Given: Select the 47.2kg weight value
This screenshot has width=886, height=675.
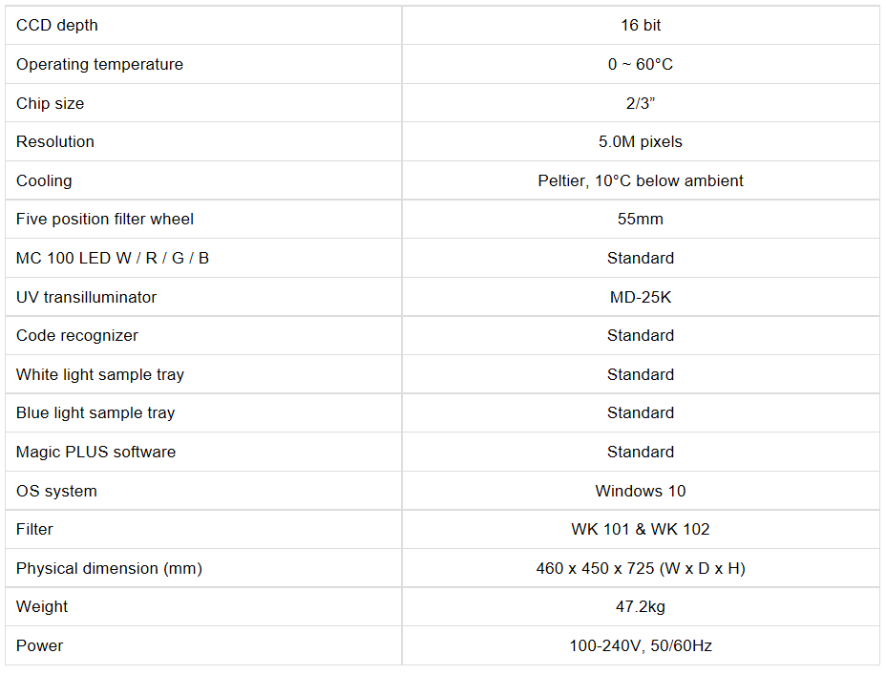Looking at the screenshot, I should point(641,606).
